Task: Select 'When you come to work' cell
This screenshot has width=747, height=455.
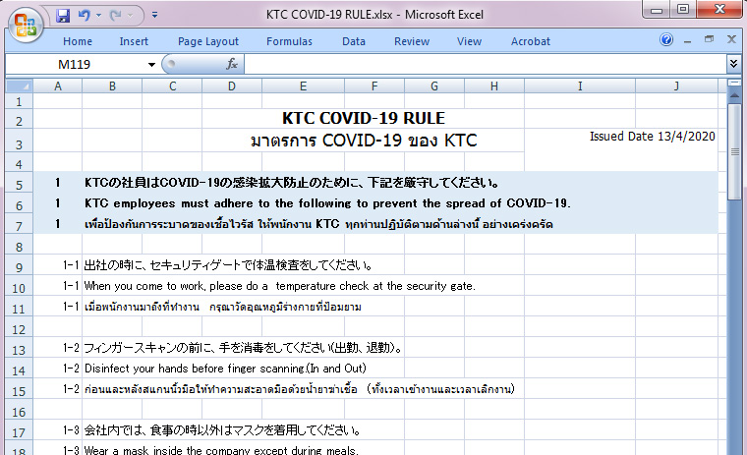Action: pos(279,286)
